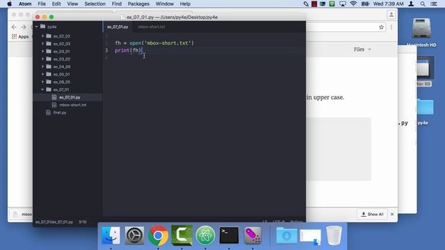Viewport: 445px width, 250px height.
Task: Open Chrome's three-dot menu
Action: [391, 27]
